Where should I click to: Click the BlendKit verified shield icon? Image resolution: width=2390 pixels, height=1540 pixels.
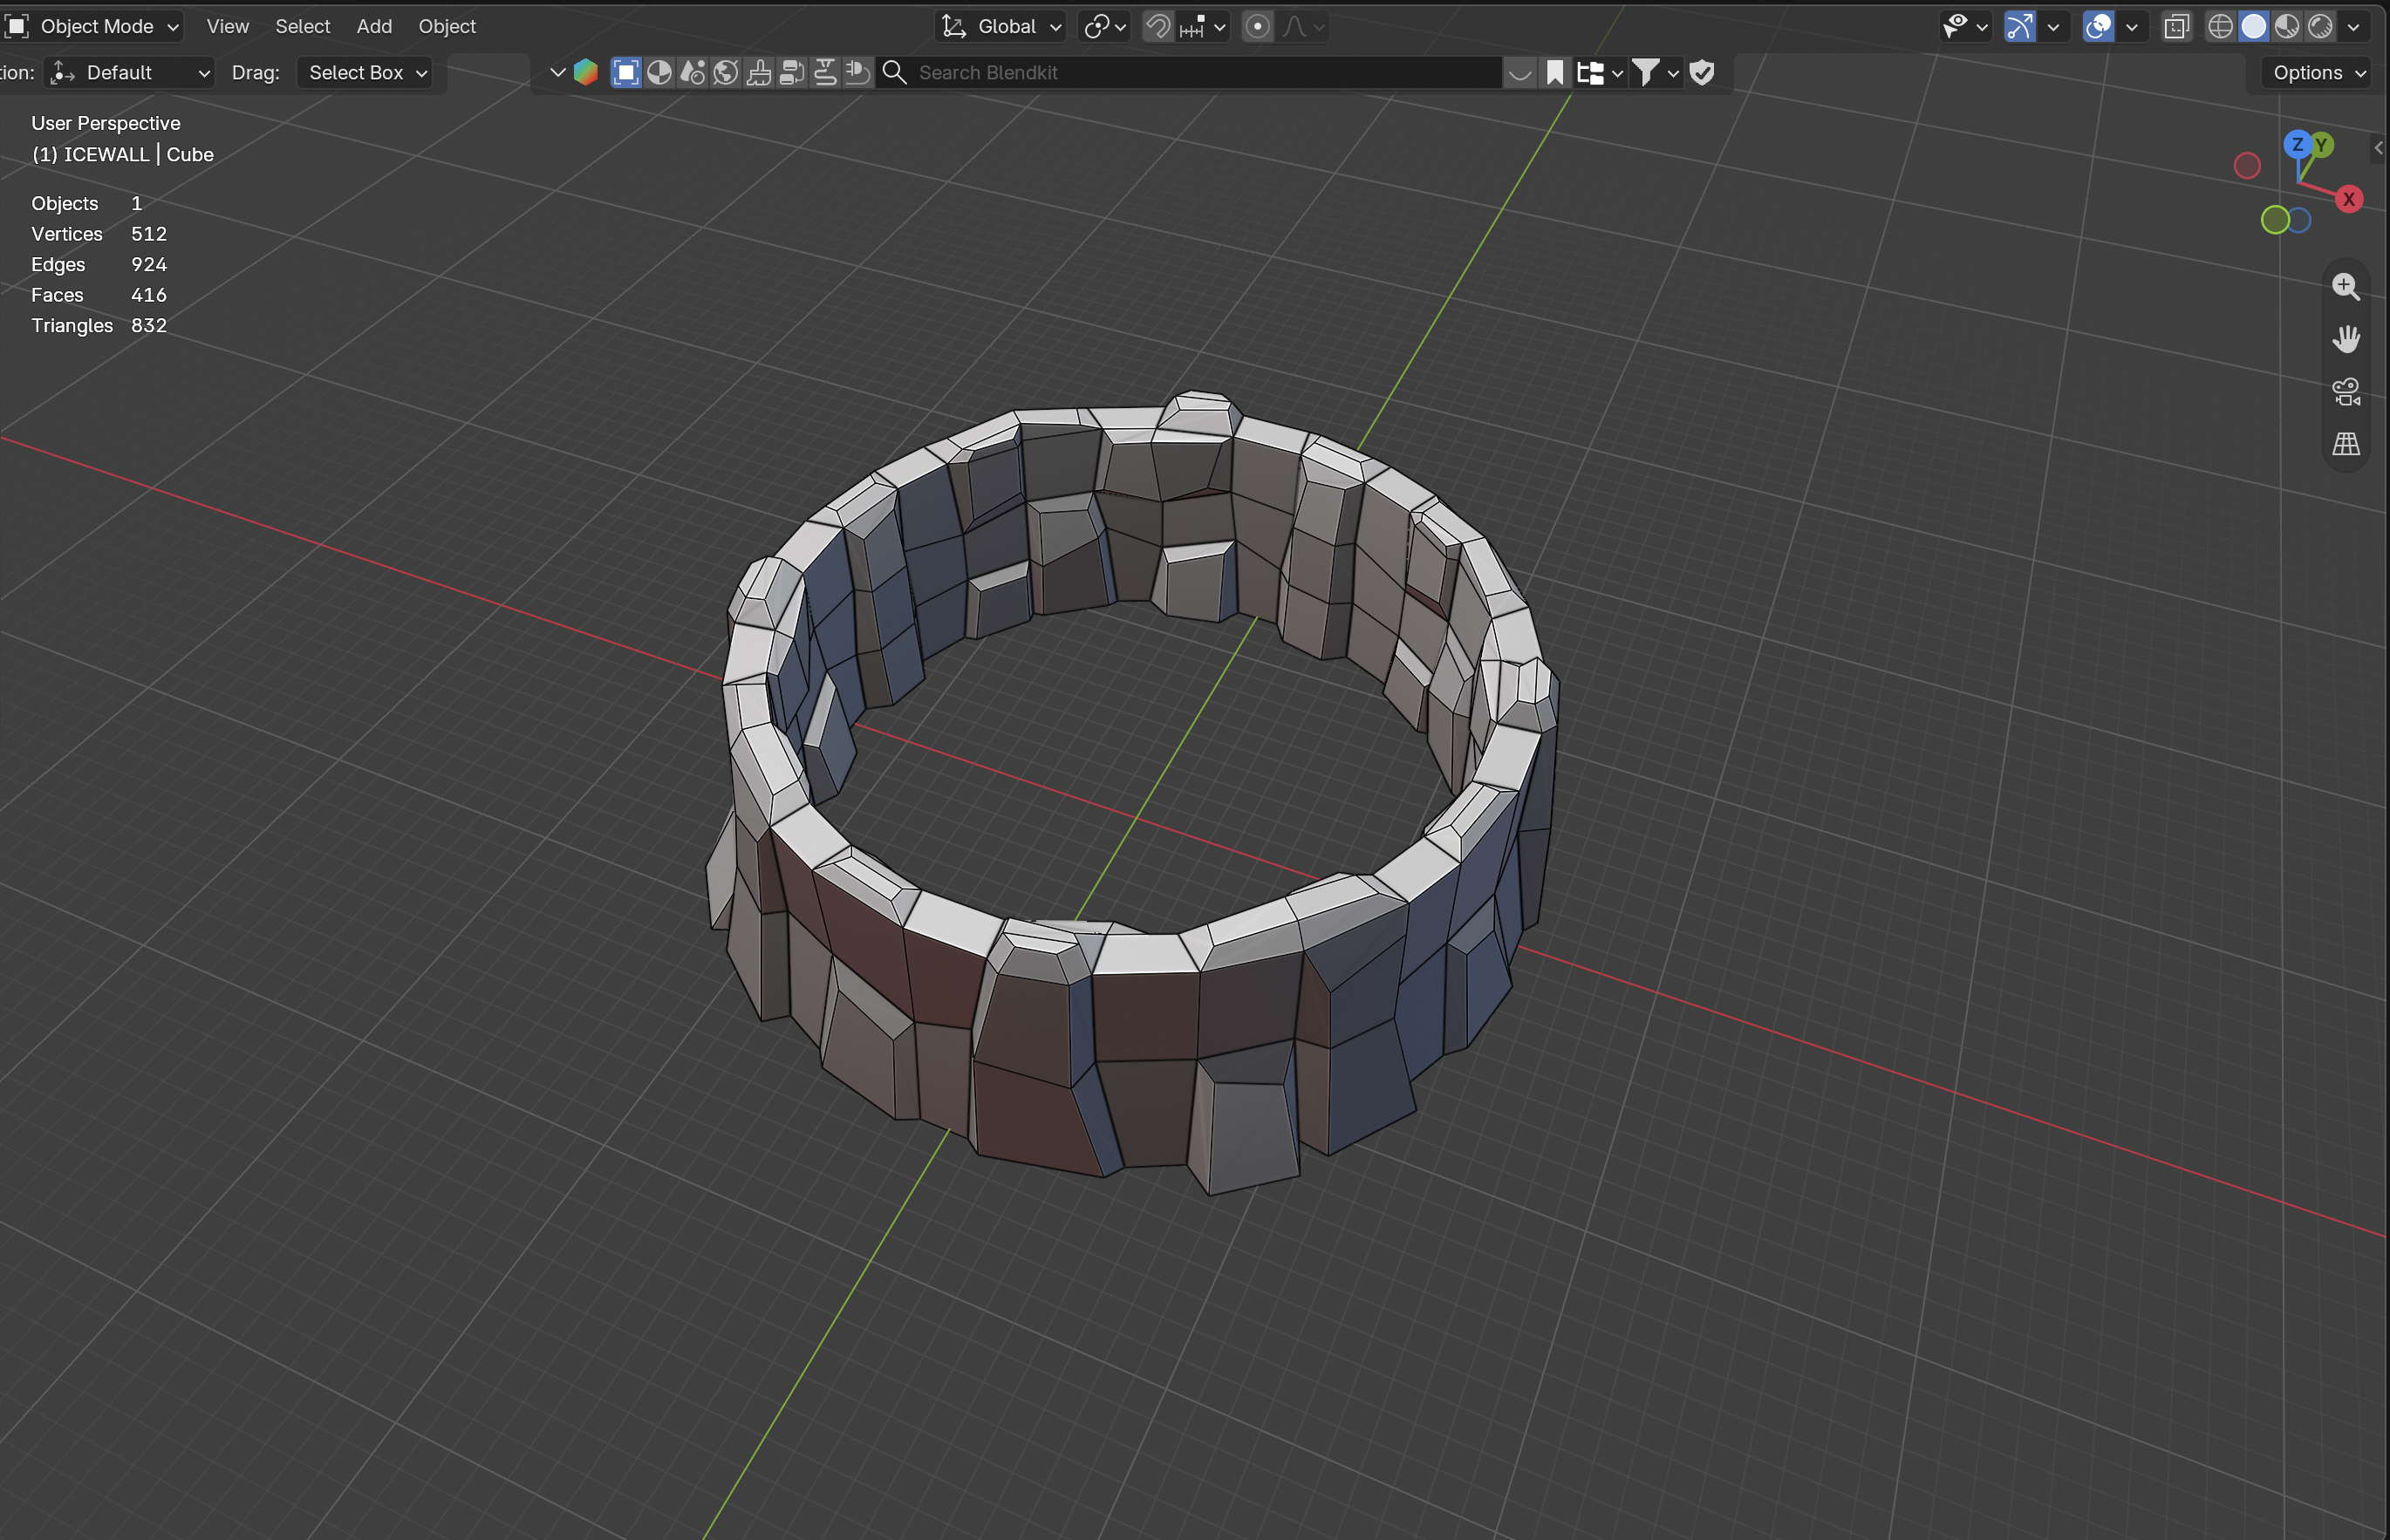pos(1702,72)
